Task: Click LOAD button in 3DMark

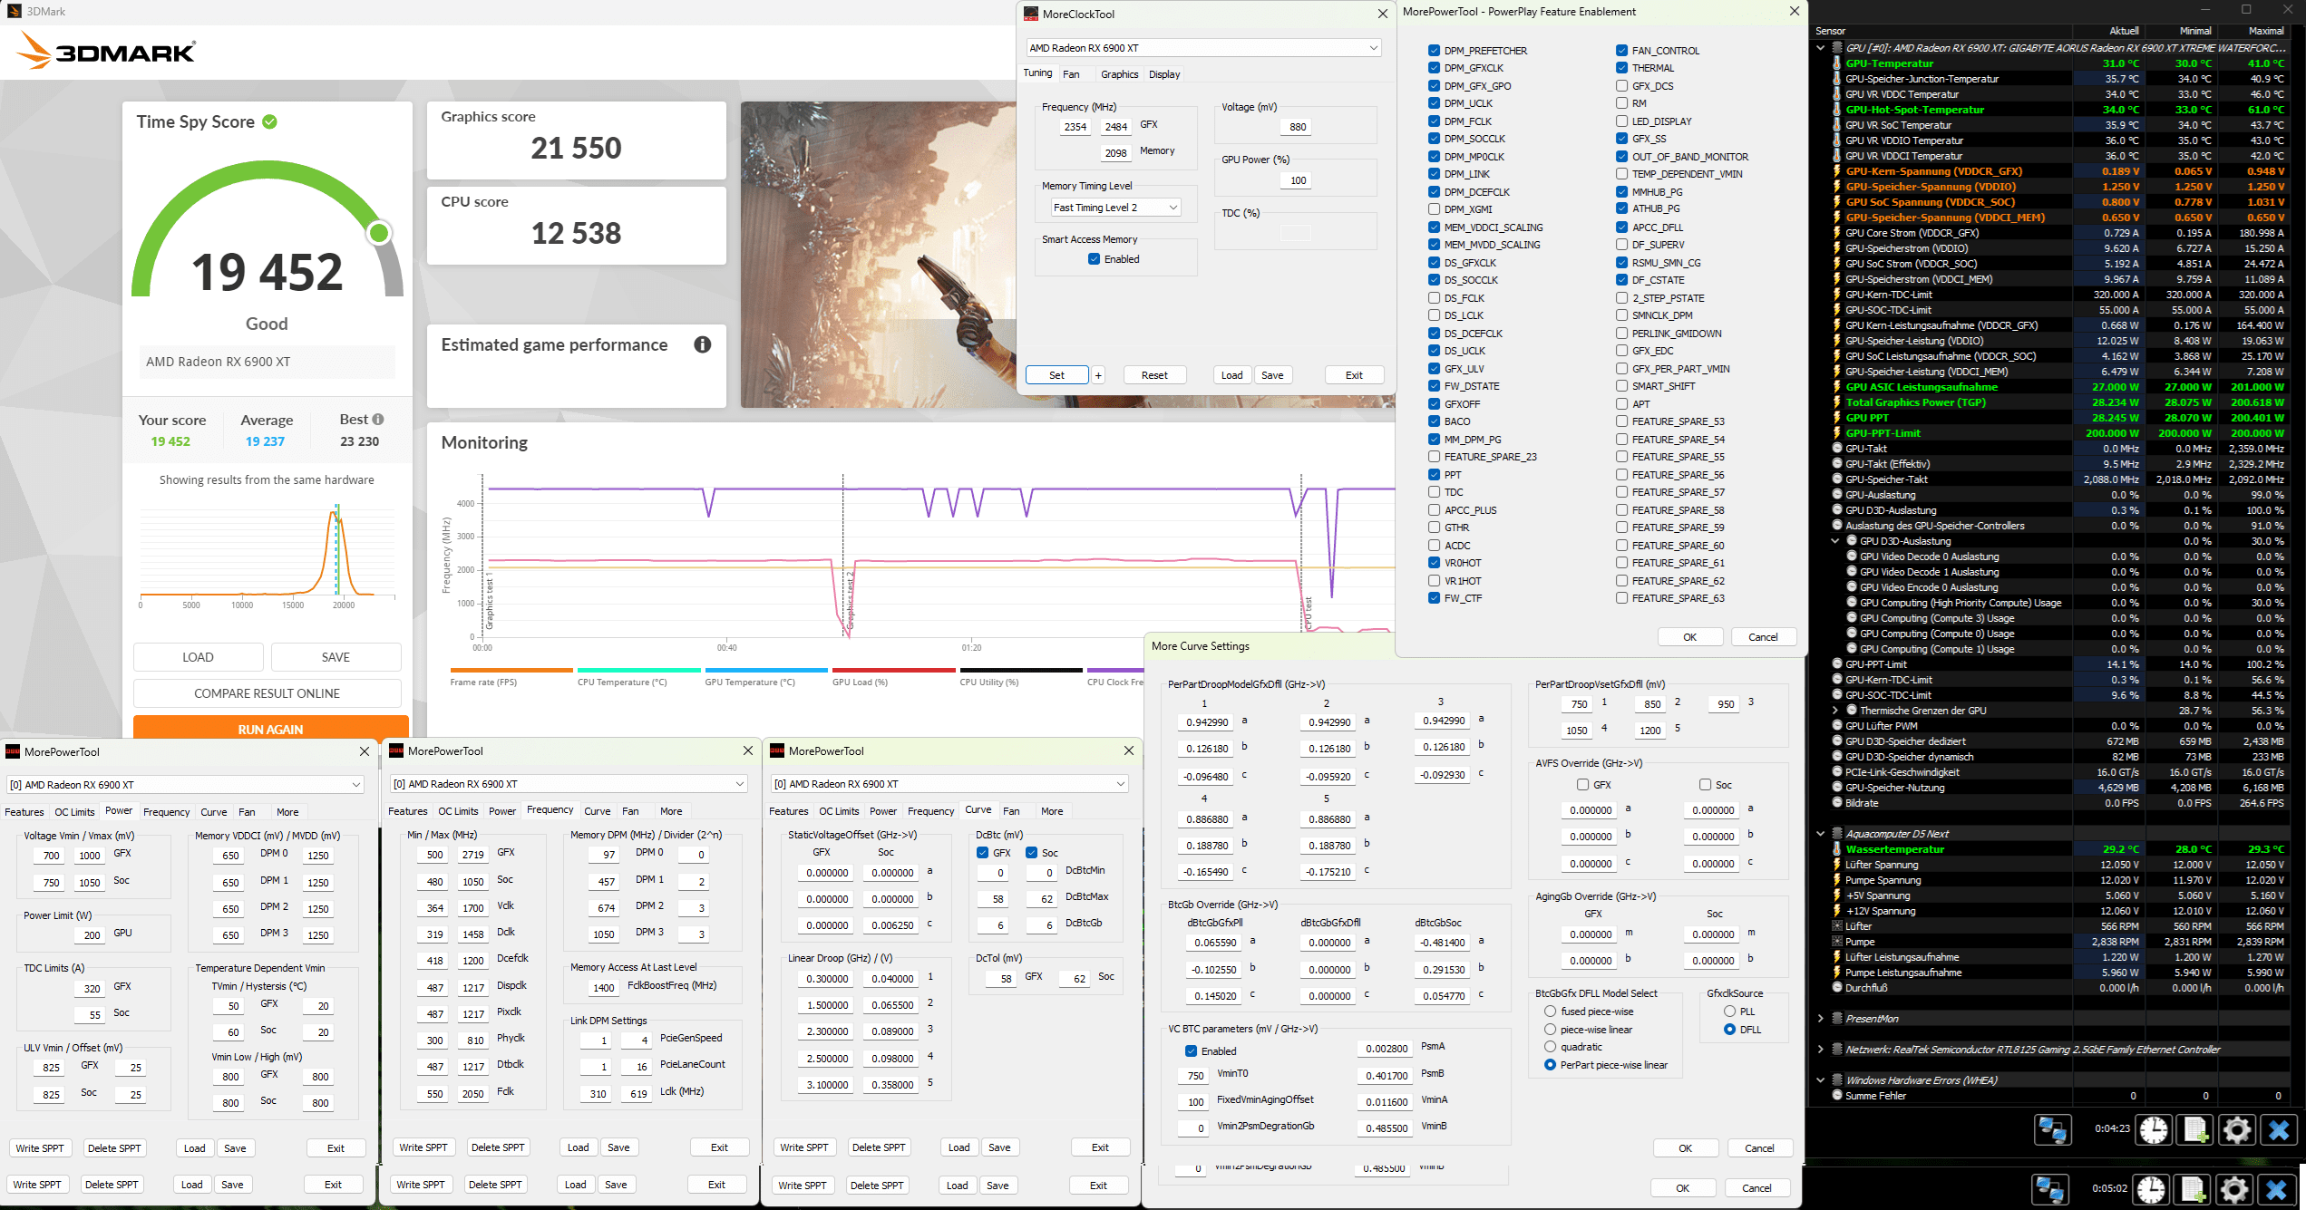Action: (x=198, y=657)
